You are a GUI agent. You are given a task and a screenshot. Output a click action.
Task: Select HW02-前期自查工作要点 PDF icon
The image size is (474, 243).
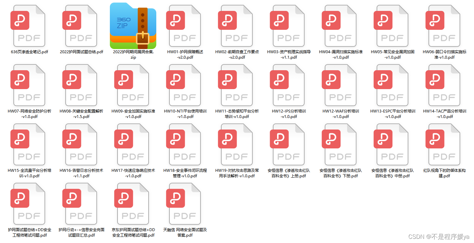[x=235, y=26]
